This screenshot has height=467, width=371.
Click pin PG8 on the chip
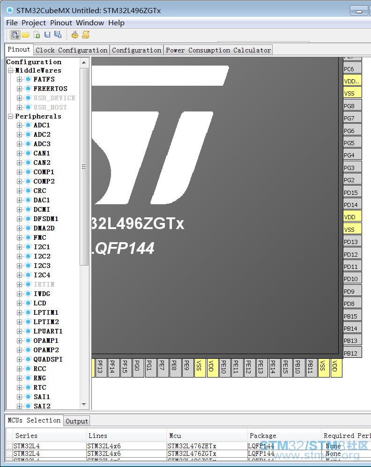click(353, 106)
